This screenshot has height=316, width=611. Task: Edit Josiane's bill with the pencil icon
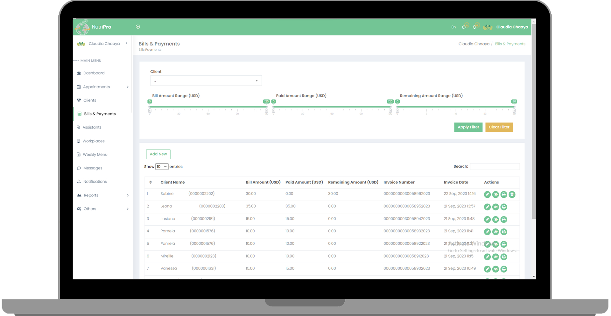coord(487,219)
